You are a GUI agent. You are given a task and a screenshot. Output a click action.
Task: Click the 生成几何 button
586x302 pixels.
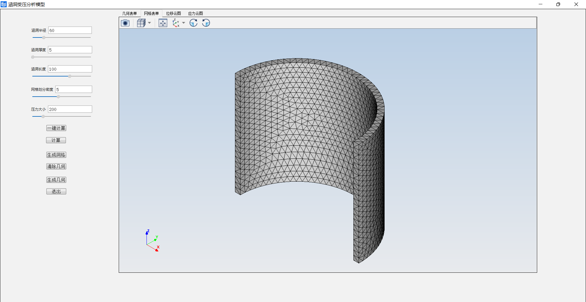pyautogui.click(x=56, y=180)
